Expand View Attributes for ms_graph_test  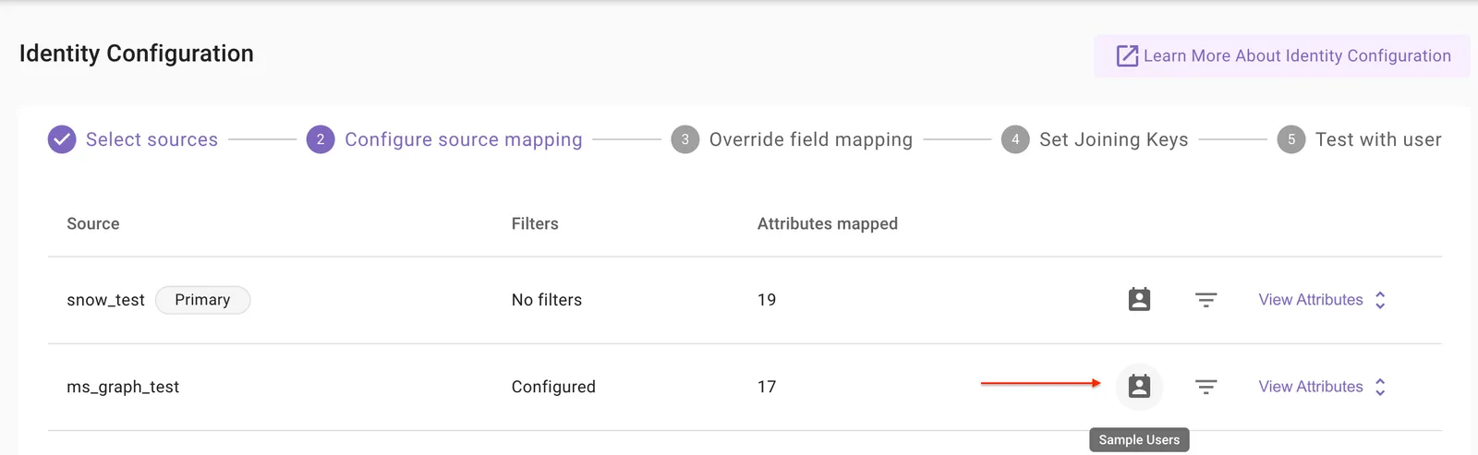(1323, 387)
